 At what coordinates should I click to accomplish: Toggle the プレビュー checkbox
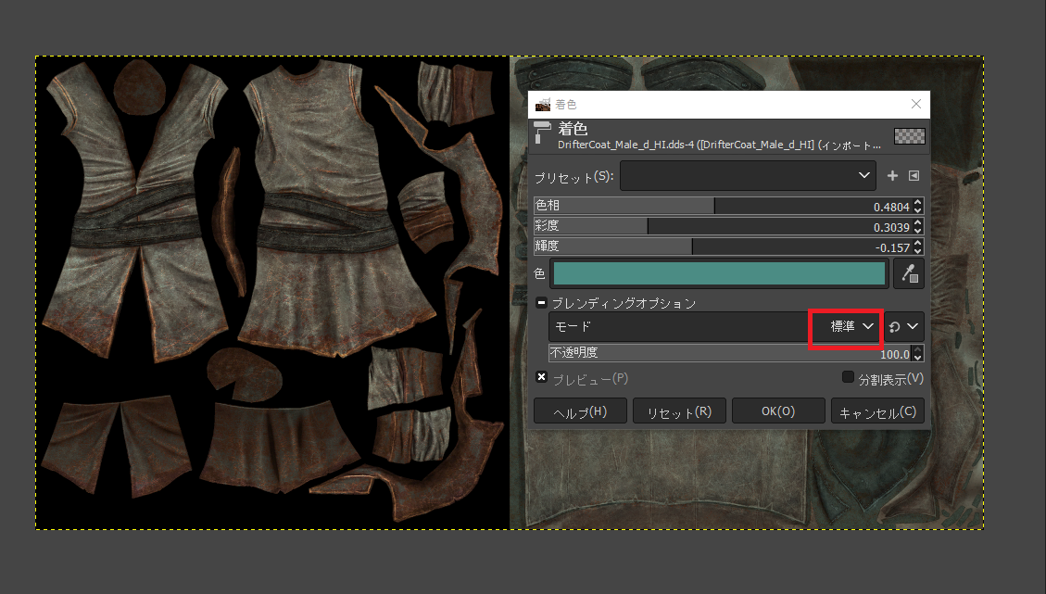click(x=542, y=378)
